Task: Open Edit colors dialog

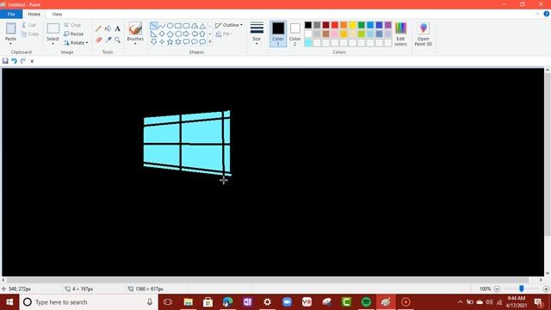Action: pos(400,34)
